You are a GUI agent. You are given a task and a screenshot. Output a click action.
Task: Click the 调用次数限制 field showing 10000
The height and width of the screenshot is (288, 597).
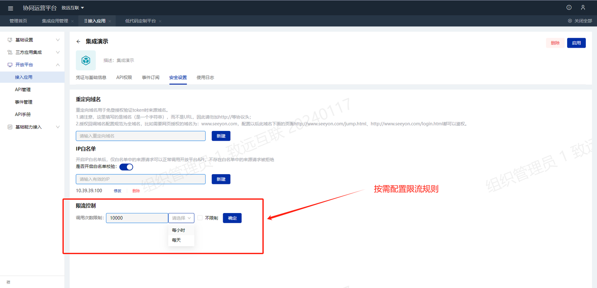tap(137, 218)
